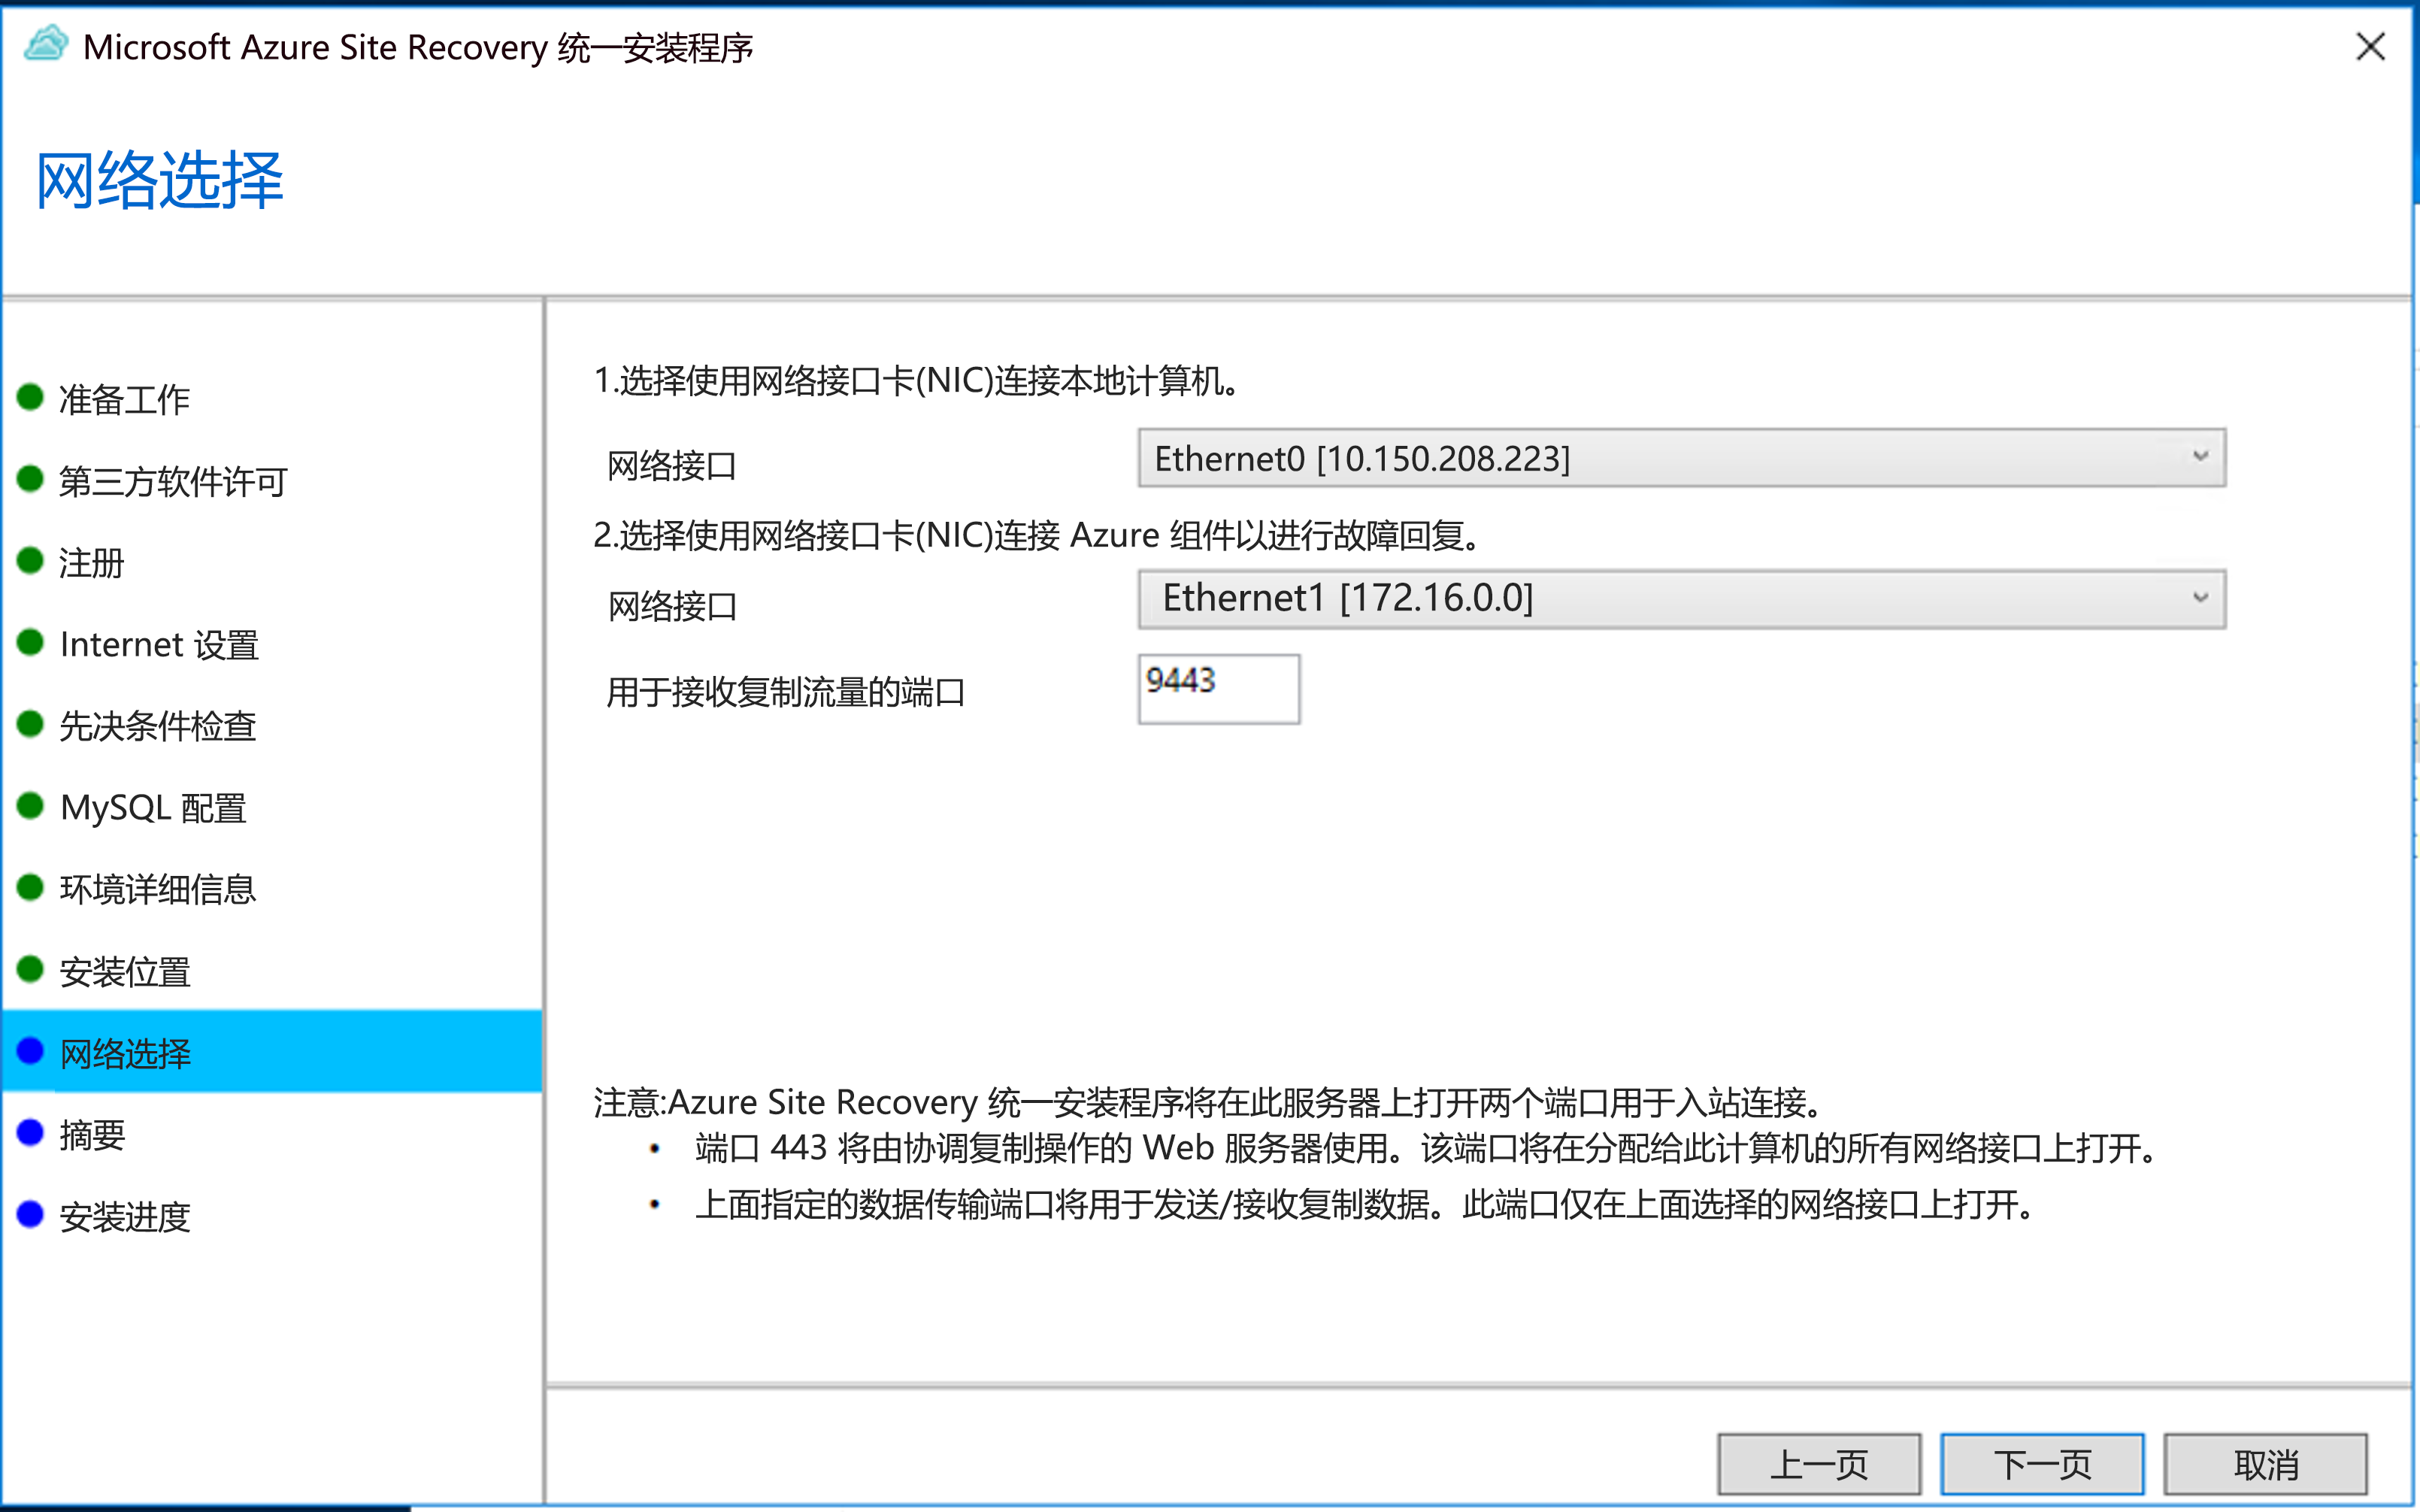Select the 安装进度 step
This screenshot has width=2420, height=1512.
pyautogui.click(x=125, y=1217)
